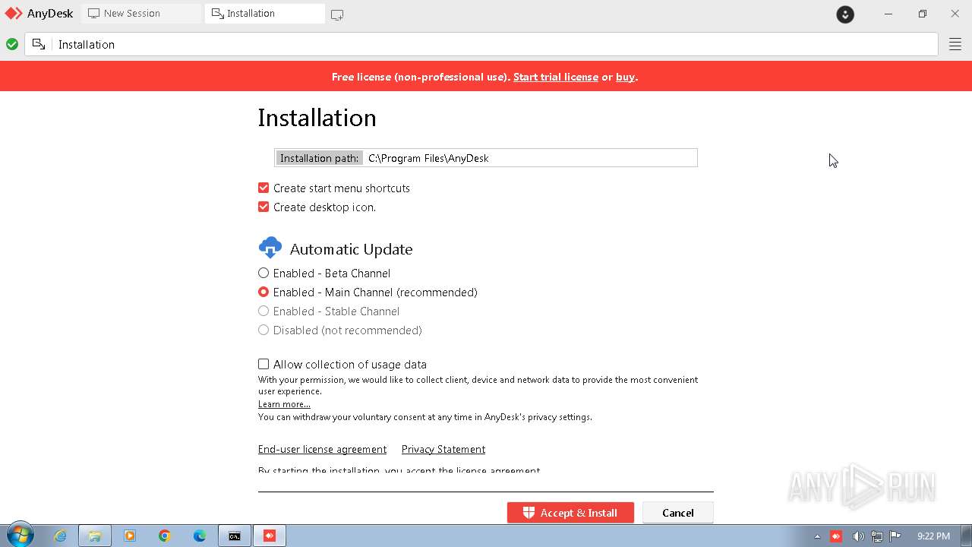
Task: Select Enabled - Beta Channel option
Action: tap(264, 273)
